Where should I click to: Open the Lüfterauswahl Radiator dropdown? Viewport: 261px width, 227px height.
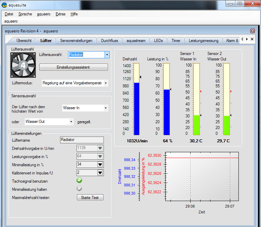107,55
